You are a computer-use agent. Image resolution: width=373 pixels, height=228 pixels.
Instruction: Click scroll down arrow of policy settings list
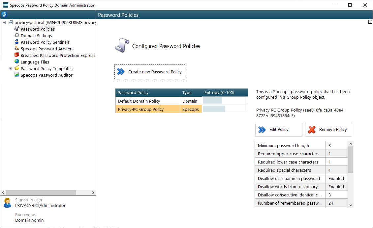click(x=351, y=205)
